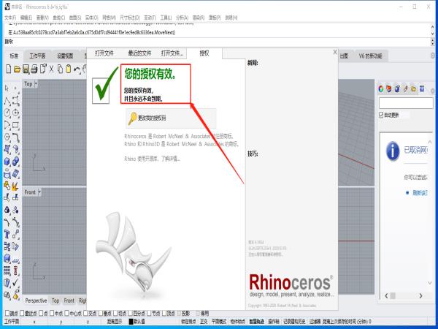Screen dimensions: 438x329
Task: Close the splash dialog with X button
Action: [x=335, y=52]
